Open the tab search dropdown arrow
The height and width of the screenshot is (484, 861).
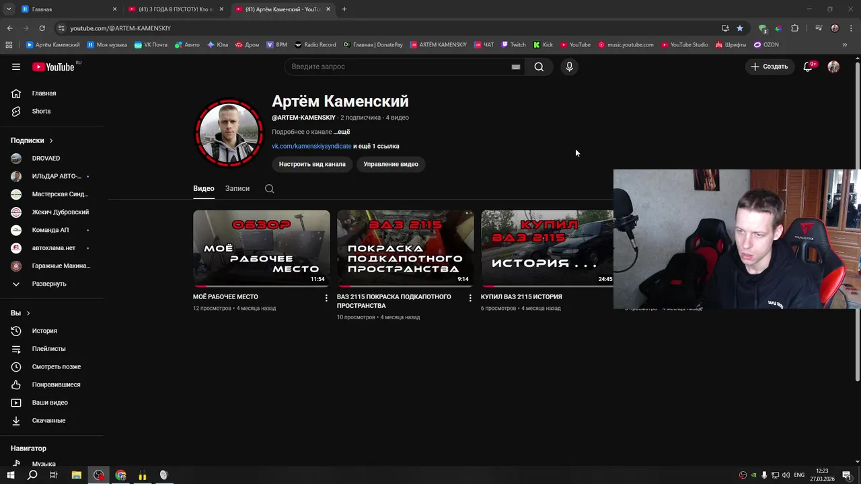click(x=9, y=9)
